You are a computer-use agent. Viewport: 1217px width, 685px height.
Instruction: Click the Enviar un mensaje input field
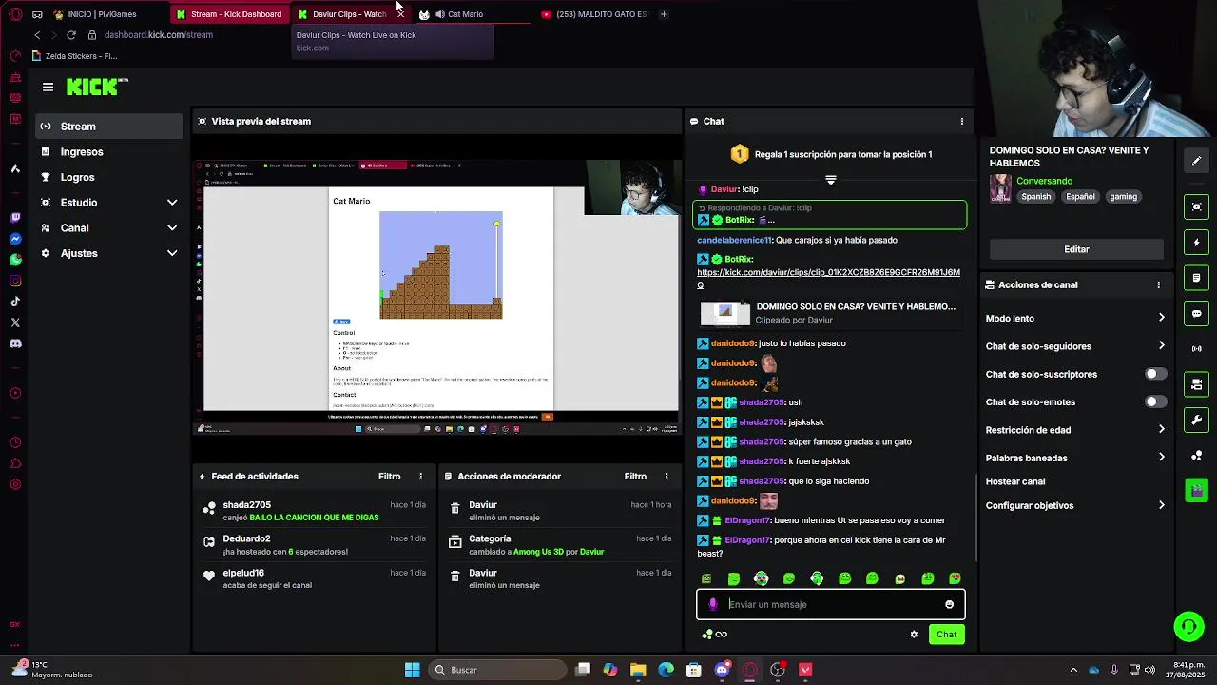point(830,604)
